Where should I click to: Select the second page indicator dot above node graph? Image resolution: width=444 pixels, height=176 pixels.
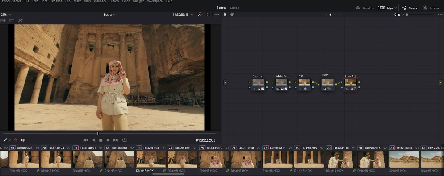click(330, 14)
